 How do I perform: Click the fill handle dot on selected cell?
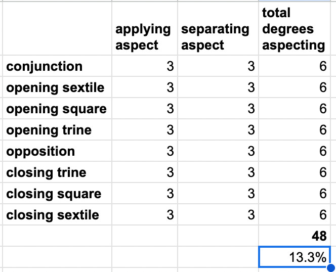click(x=331, y=267)
